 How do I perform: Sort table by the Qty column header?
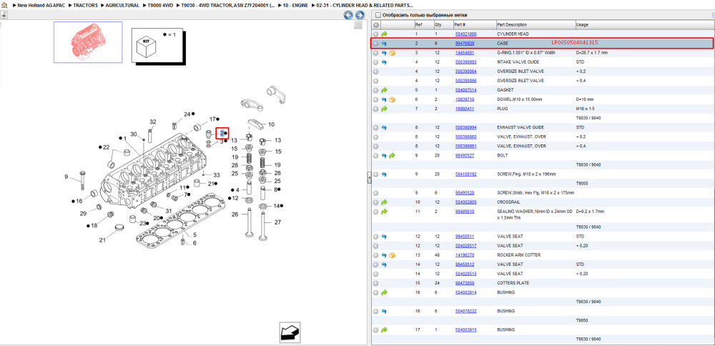(438, 24)
